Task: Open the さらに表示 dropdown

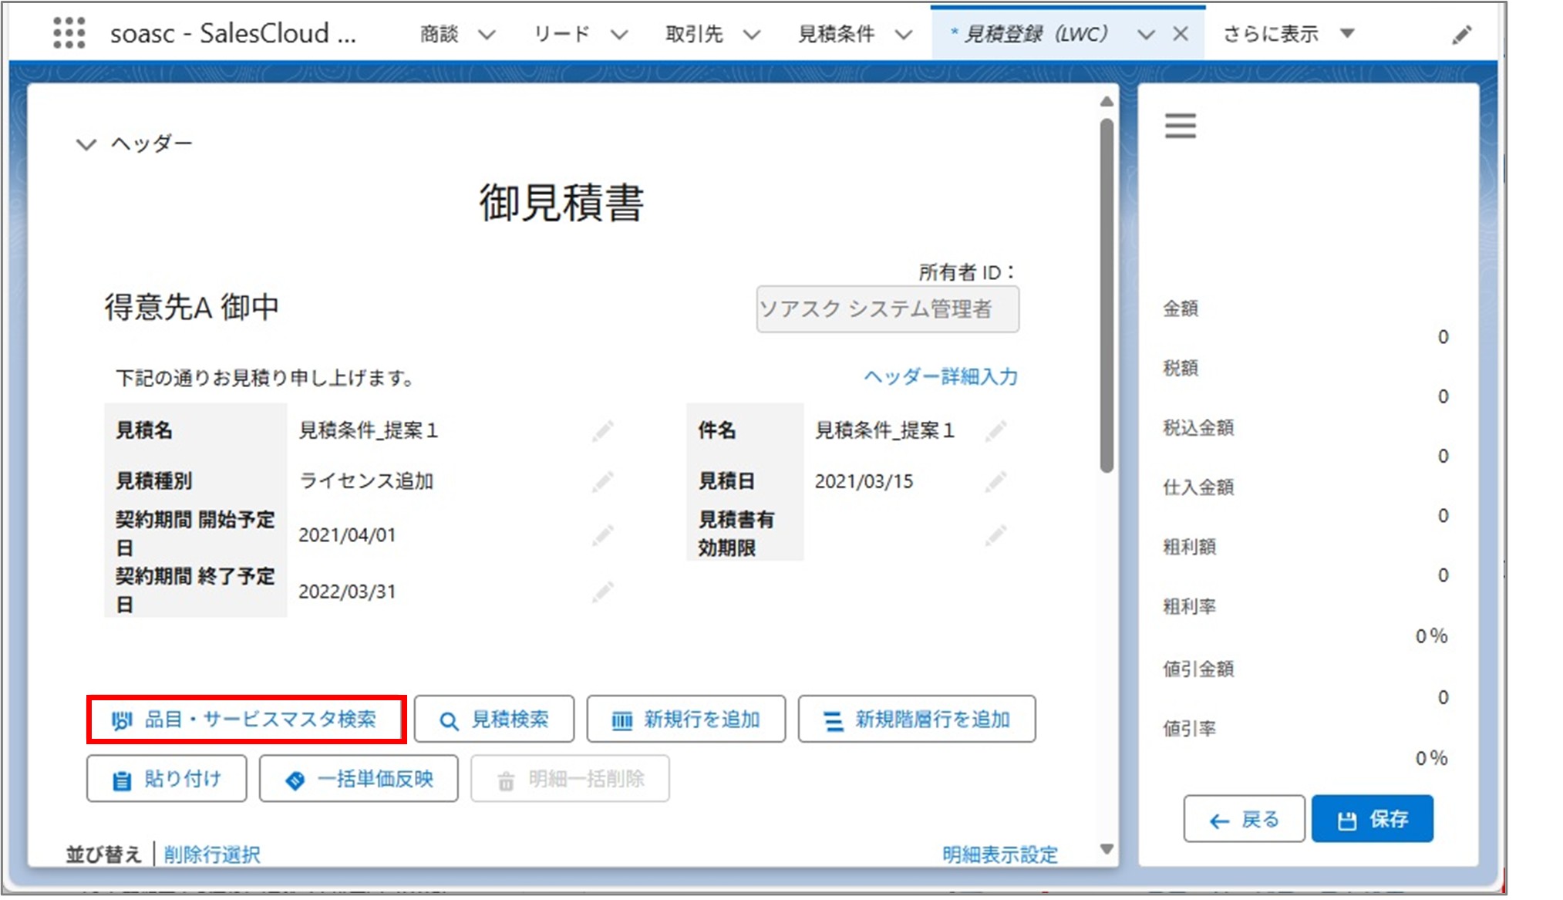Action: coord(1346,34)
